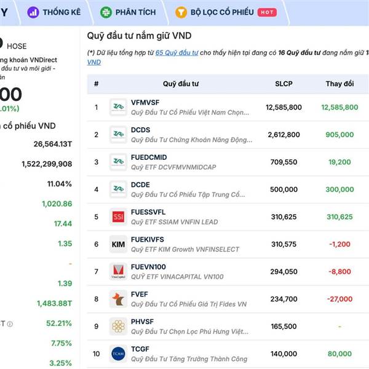This screenshot has height=369, width=369.
Task: Select the DCDE fund name
Action: [x=140, y=184]
